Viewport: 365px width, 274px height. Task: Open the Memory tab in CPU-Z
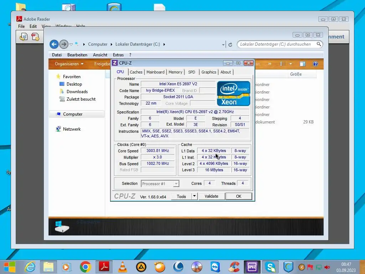pos(175,72)
